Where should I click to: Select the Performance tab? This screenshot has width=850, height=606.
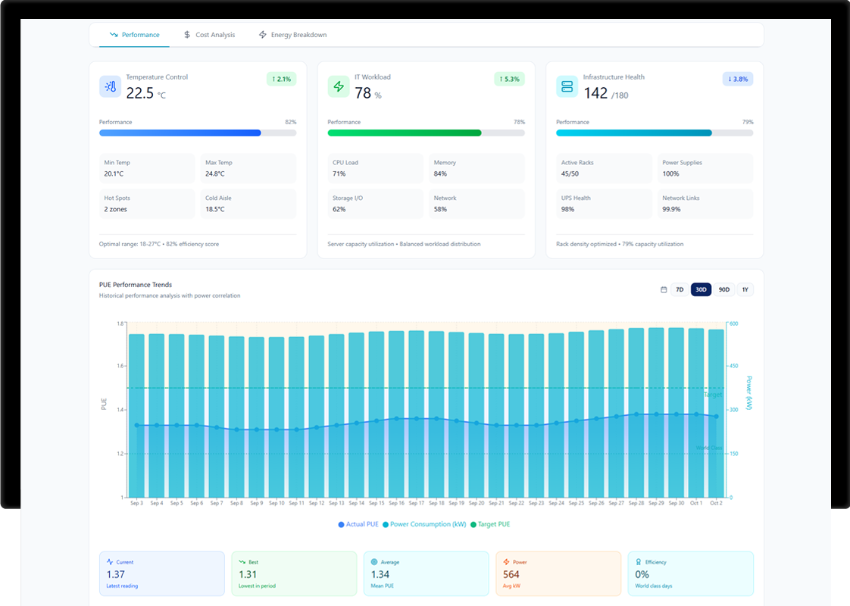pos(135,35)
